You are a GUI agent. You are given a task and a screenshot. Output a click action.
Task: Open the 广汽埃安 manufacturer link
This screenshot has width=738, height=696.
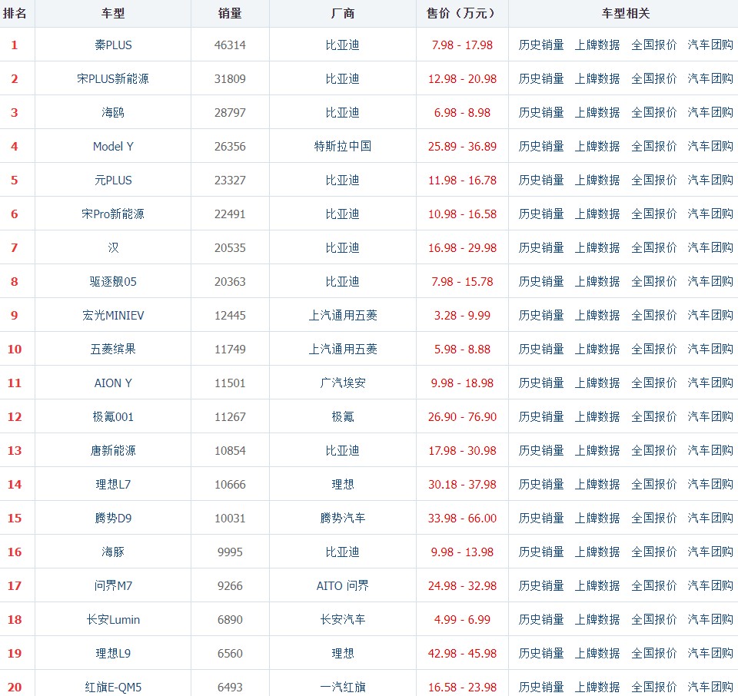[x=343, y=383]
